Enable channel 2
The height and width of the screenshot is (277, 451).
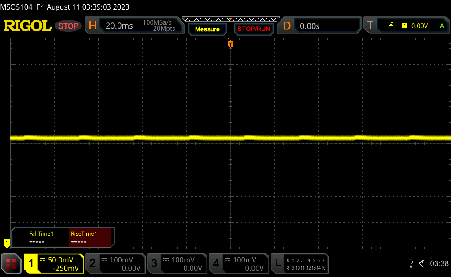click(115, 263)
